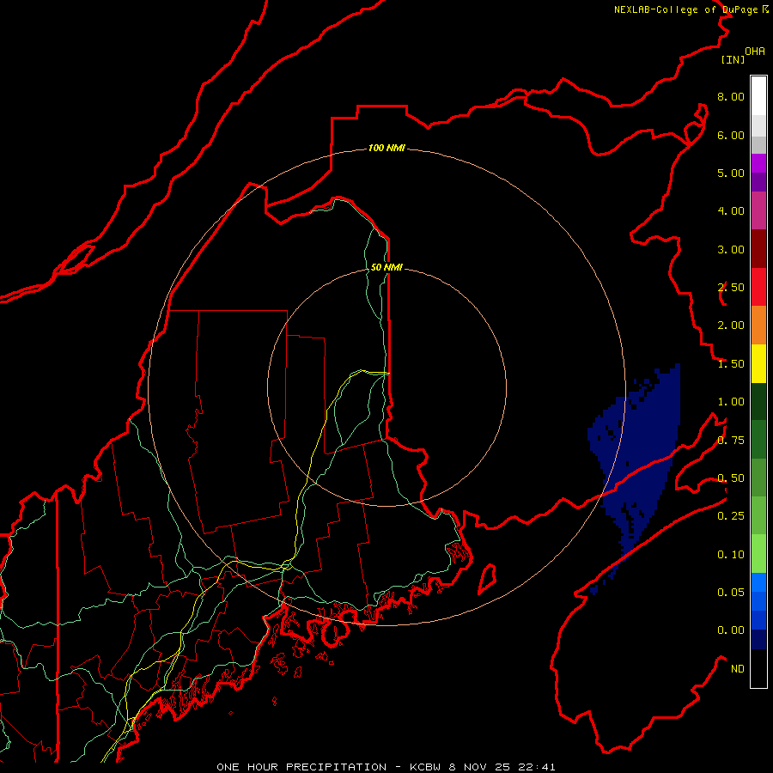Viewport: 773px width, 773px height.
Task: Pick the bright magenta legend swatch
Action: (758, 163)
